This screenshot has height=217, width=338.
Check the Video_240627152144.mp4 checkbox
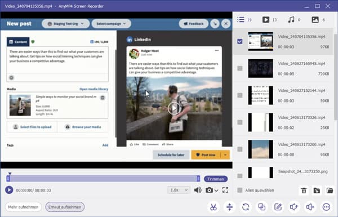240,95
